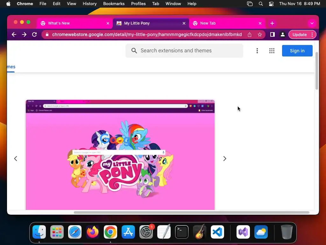Launch Safari from the Dock

point(75,232)
